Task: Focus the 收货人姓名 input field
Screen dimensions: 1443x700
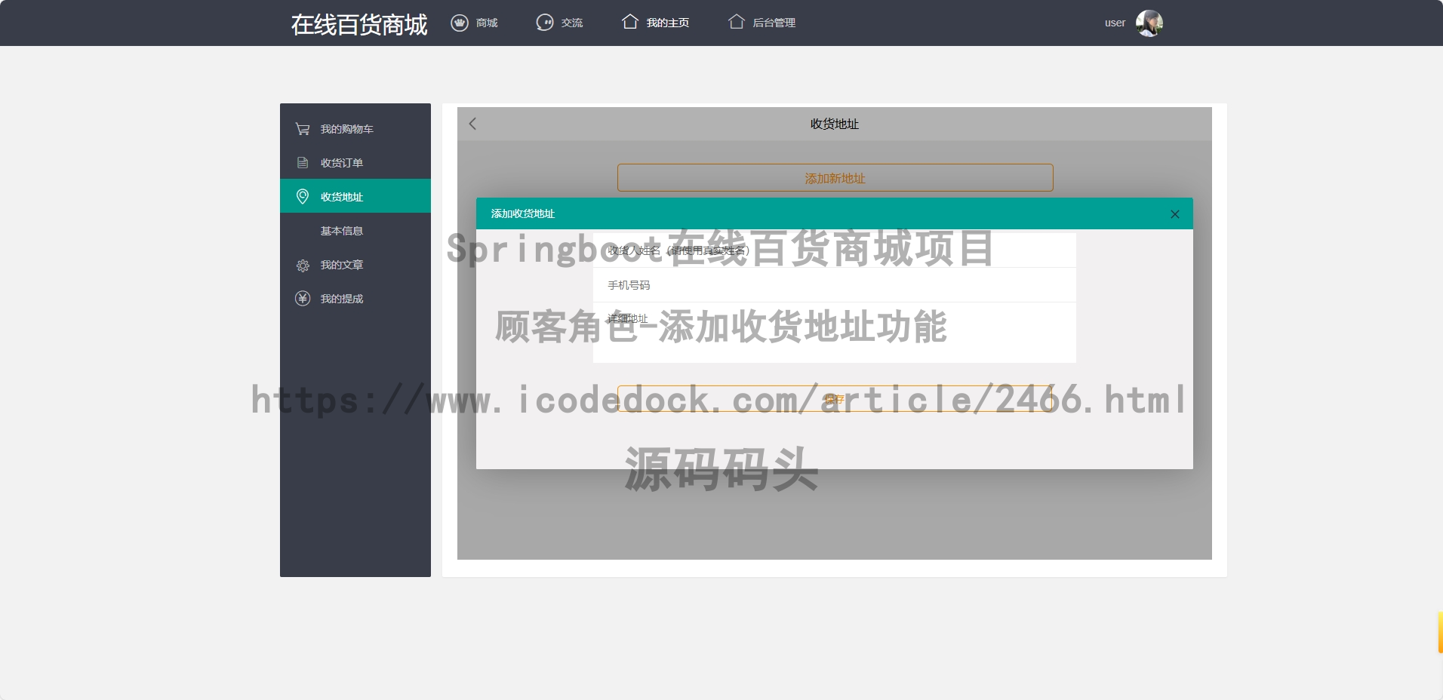Action: [x=835, y=250]
